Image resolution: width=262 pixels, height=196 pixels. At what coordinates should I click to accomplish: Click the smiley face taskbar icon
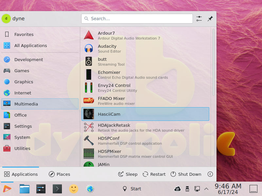point(73,189)
